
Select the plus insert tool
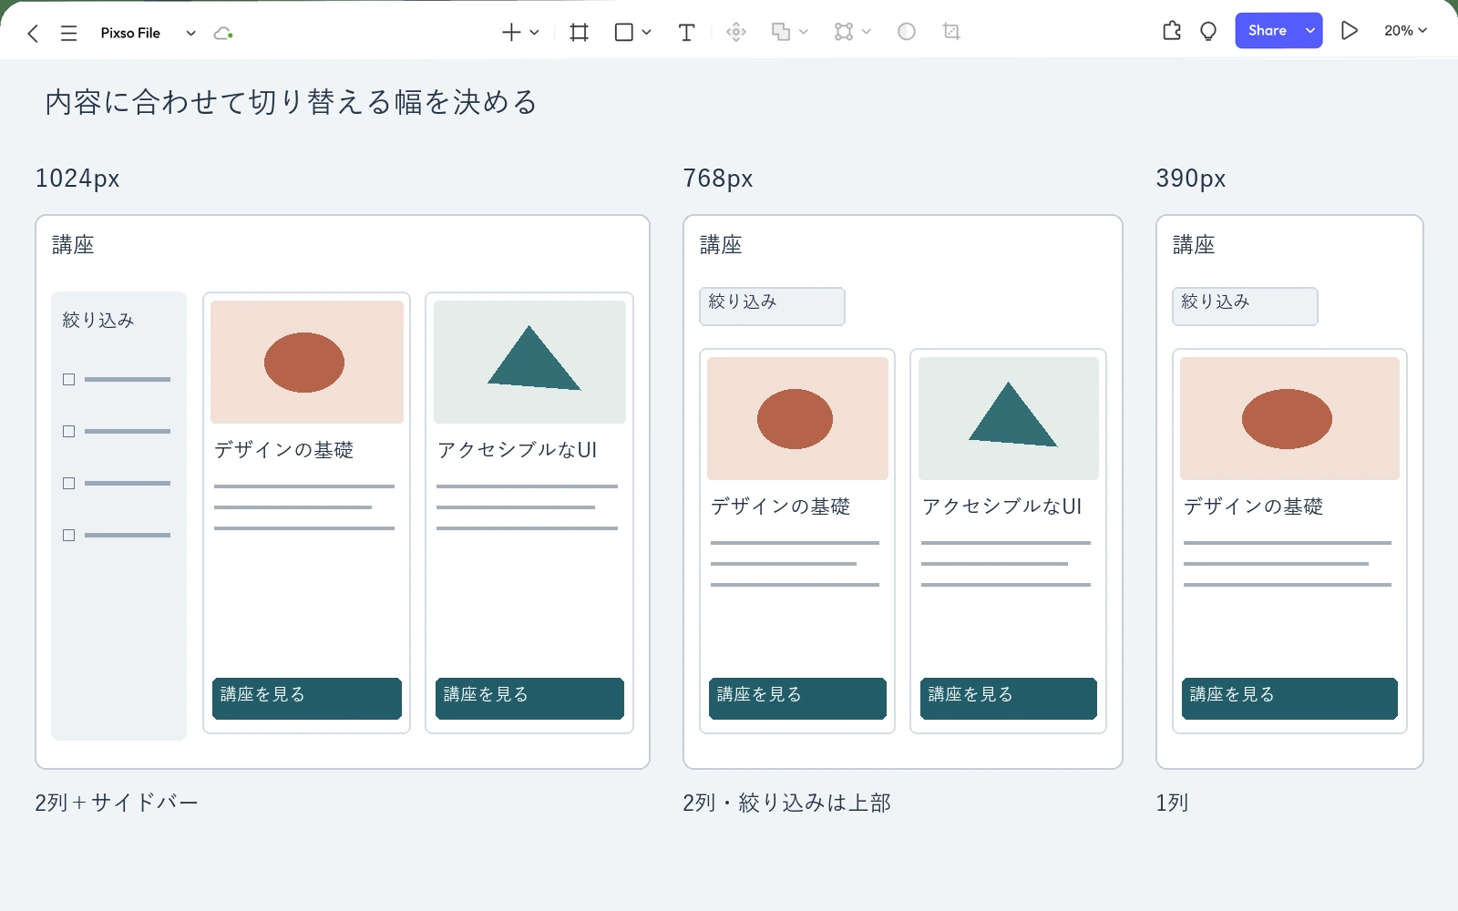(x=511, y=33)
